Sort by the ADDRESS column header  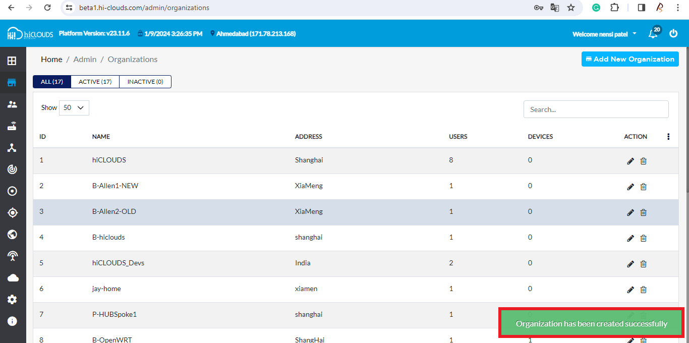tap(309, 137)
